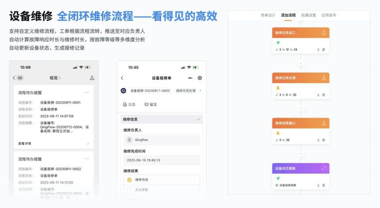This screenshot has height=208, width=380.
Task: Click the 维修完成时间 date field
Action: click(161, 160)
